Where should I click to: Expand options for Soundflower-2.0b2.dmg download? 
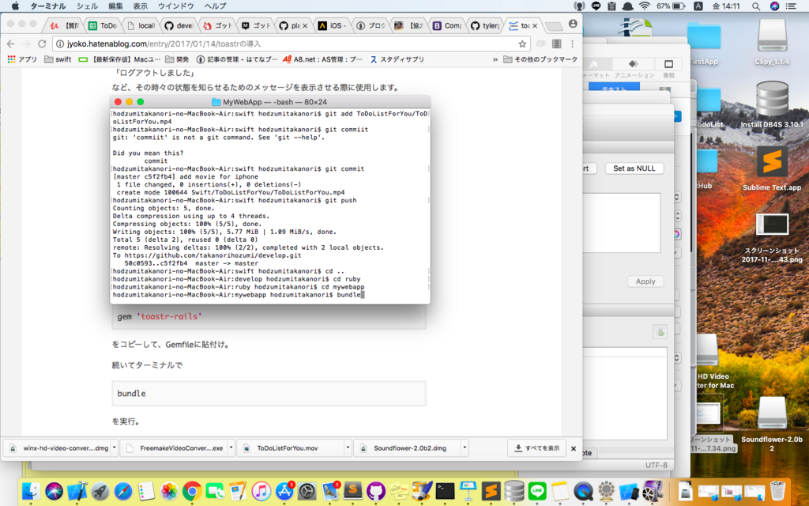pos(465,447)
